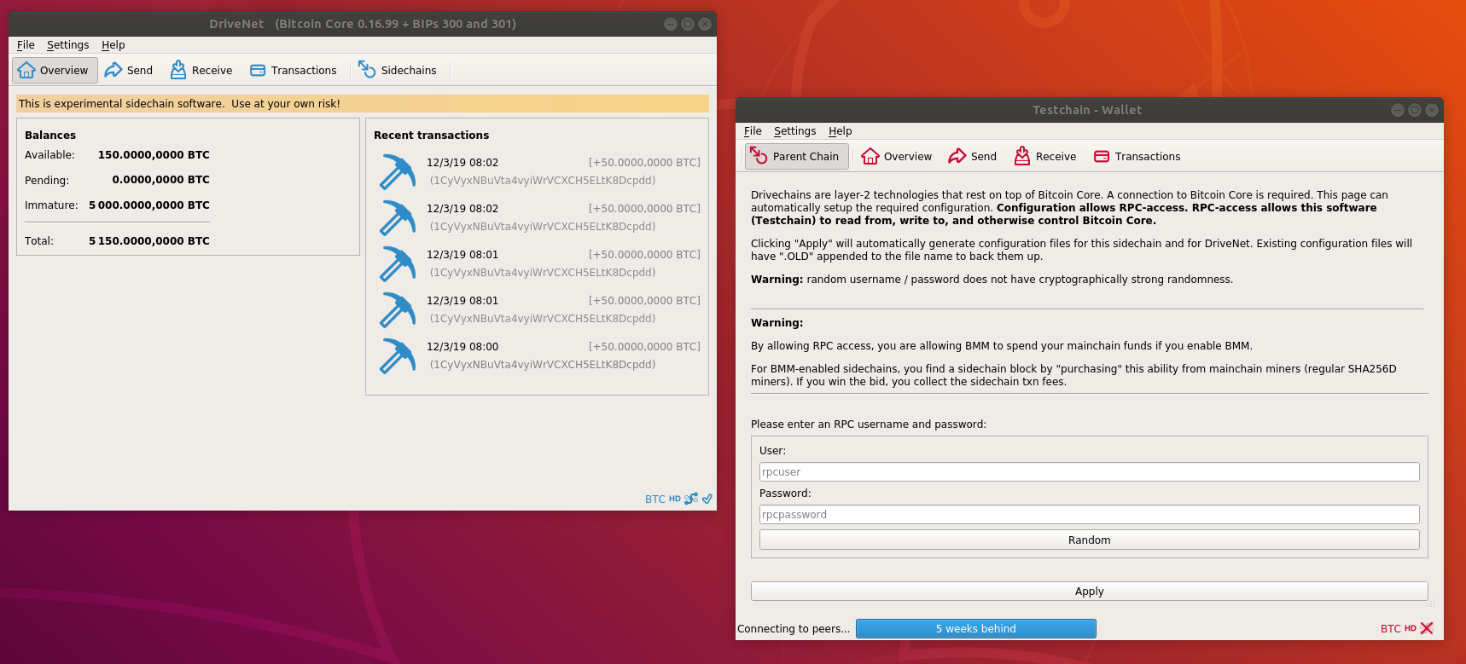Click Total balance 5 150.0000,0000 BTC
The width and height of the screenshot is (1466, 664).
click(x=149, y=241)
